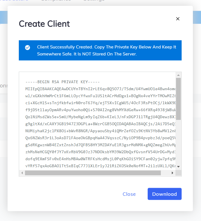
Task: Open the Settings tab
Action: [94, 1]
